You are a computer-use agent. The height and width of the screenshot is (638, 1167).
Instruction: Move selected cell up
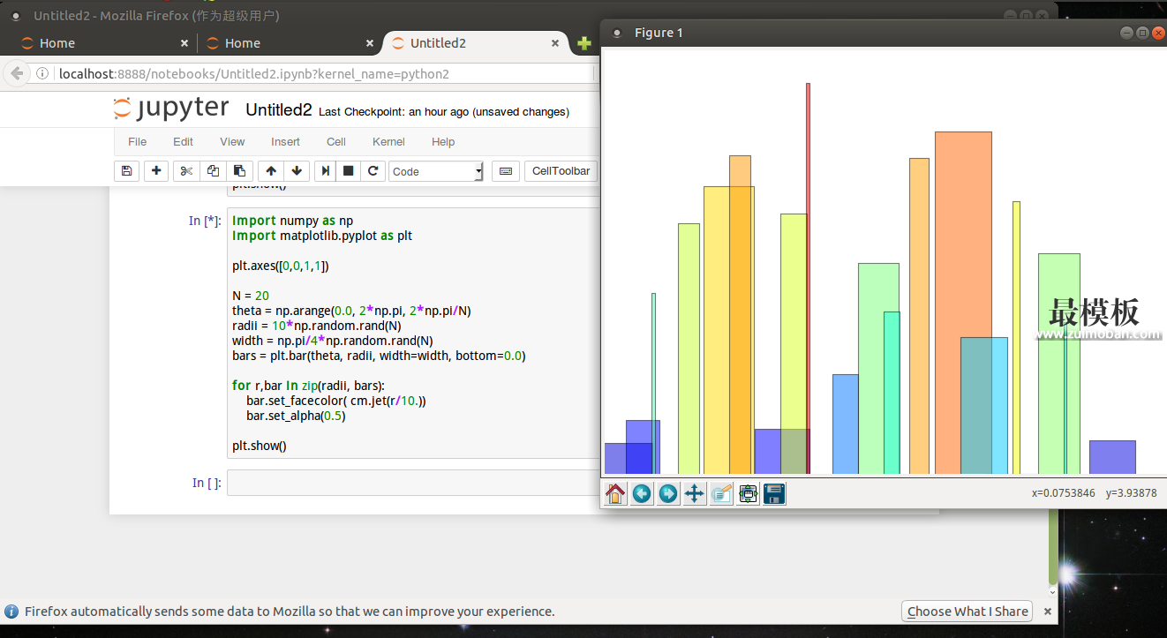(x=271, y=171)
